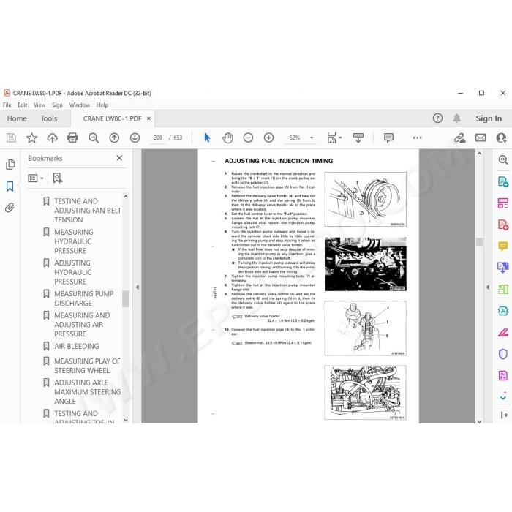Open Measuring Play of Steering Wheel bookmark

point(87,366)
